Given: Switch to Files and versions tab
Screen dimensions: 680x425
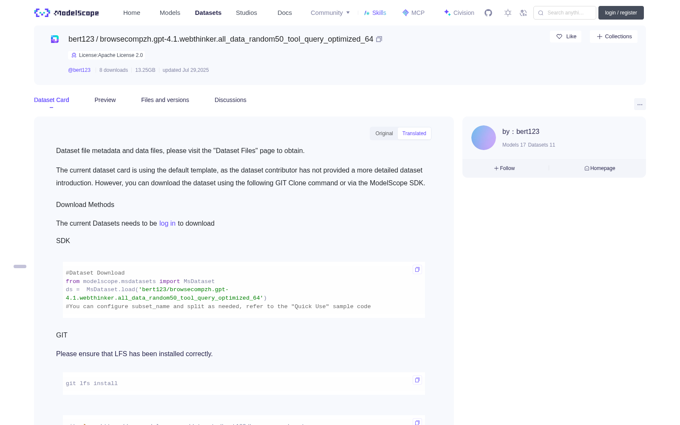Looking at the screenshot, I should (165, 100).
